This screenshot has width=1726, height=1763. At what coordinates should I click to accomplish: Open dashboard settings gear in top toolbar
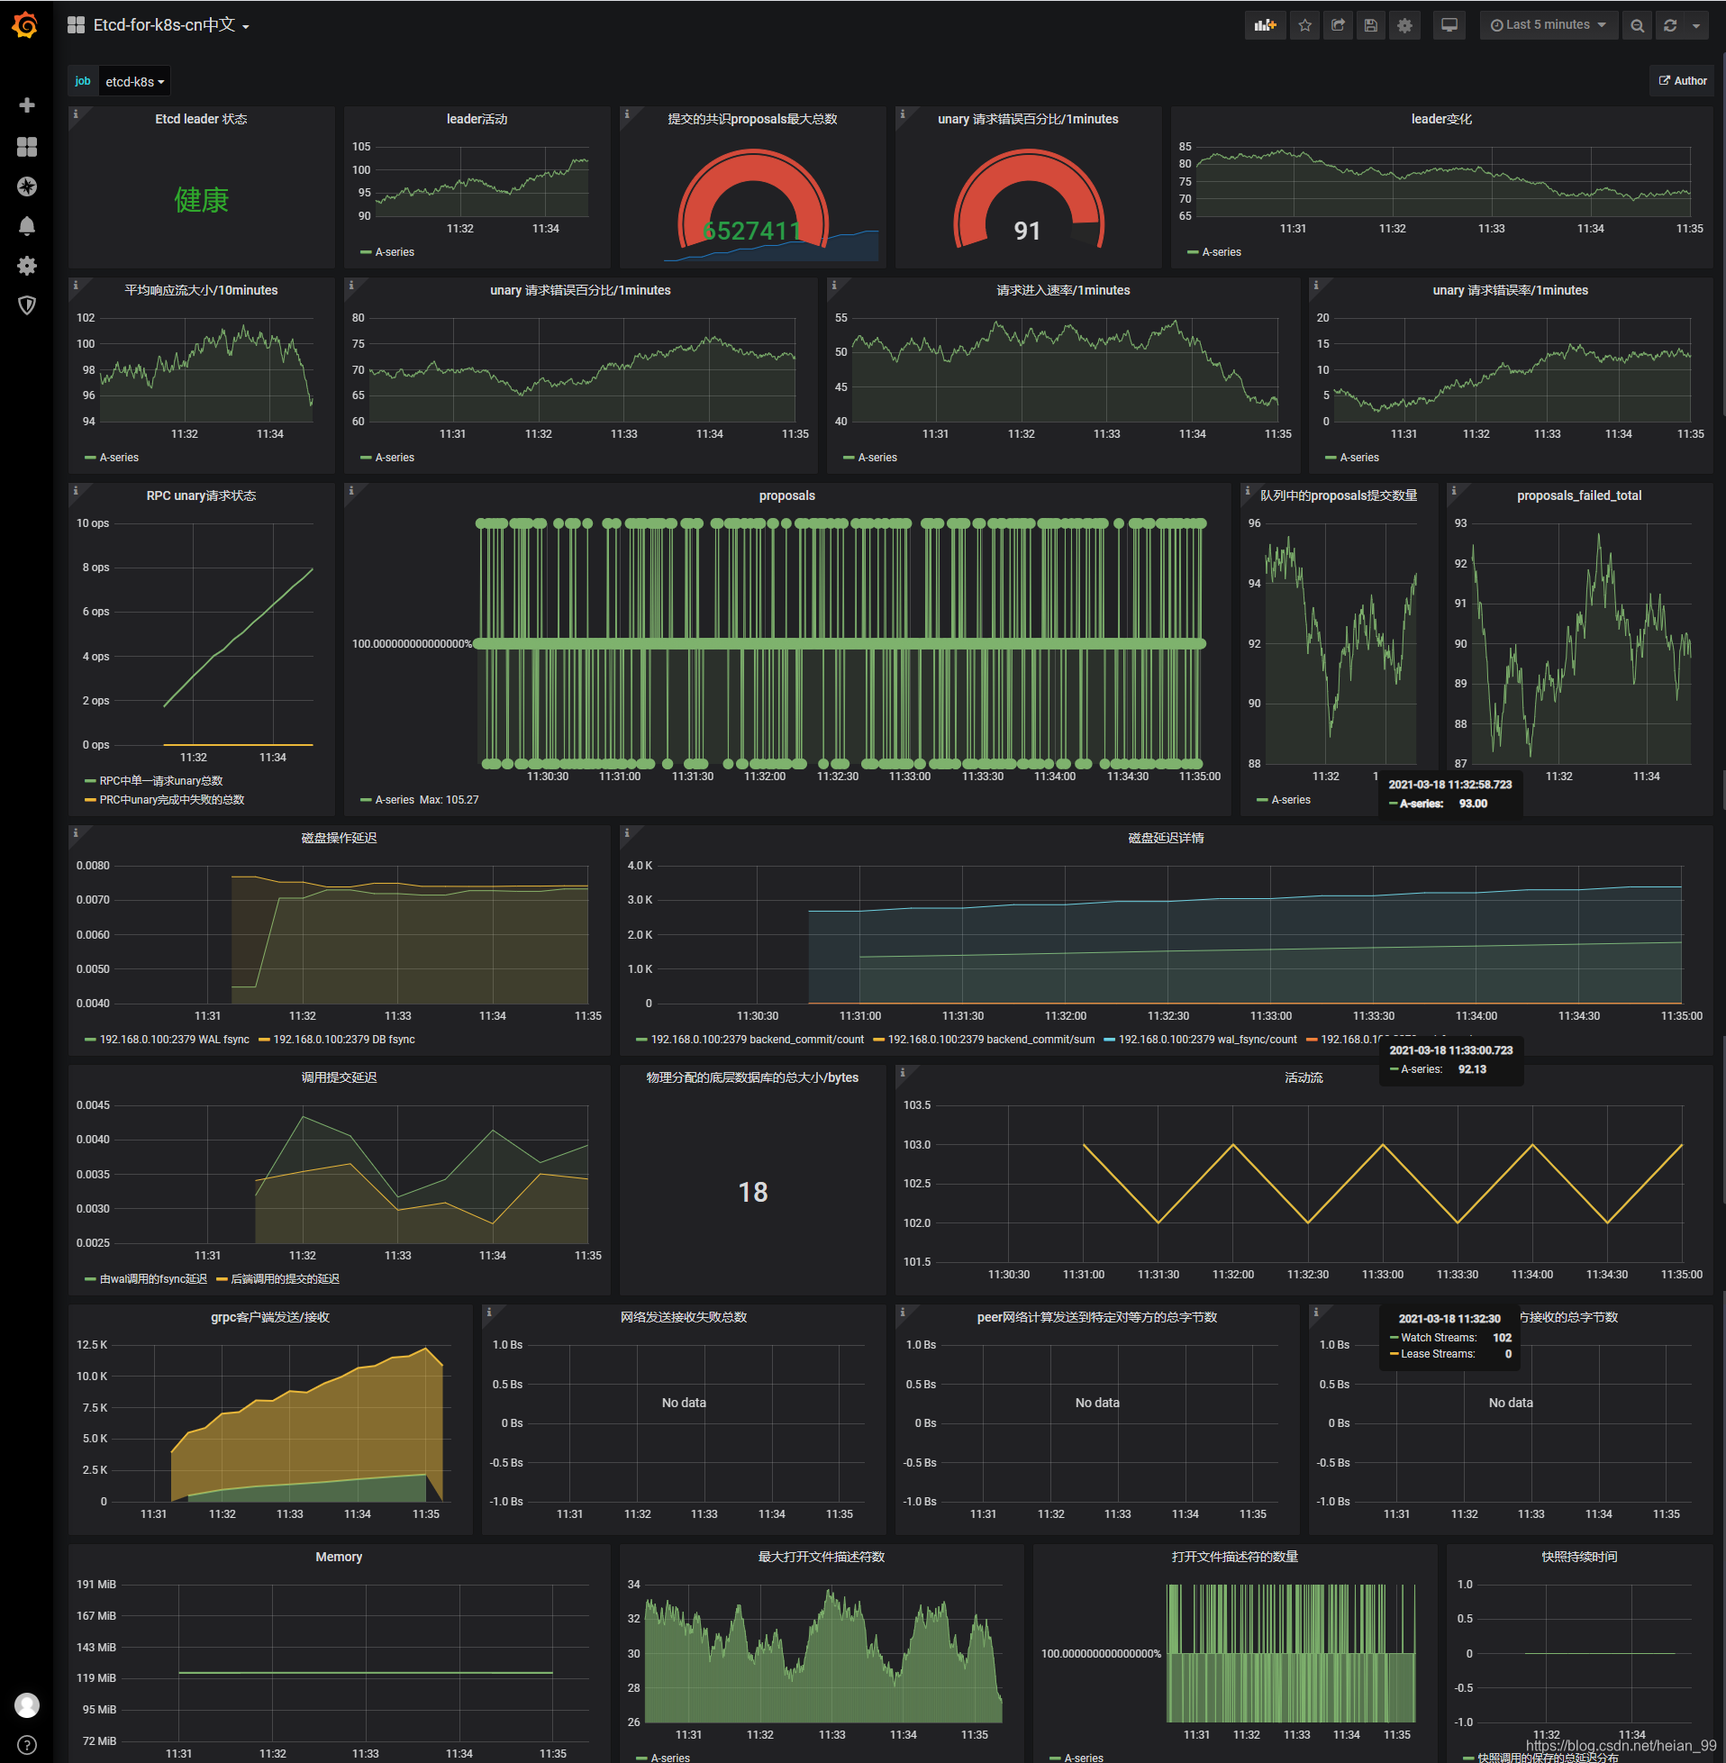1404,25
